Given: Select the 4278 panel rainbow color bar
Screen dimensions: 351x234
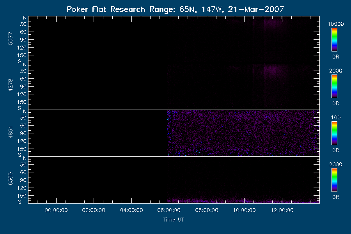Looking at the screenshot, I should pos(334,87).
